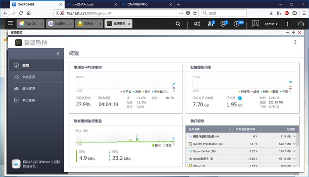Open background tasks icon with badge 2
Screen dimensions: 309x177
[x=210, y=24]
